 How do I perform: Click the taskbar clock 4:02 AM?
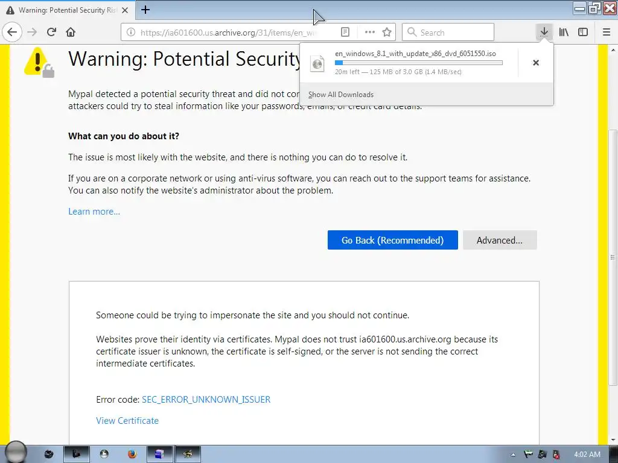(x=587, y=455)
